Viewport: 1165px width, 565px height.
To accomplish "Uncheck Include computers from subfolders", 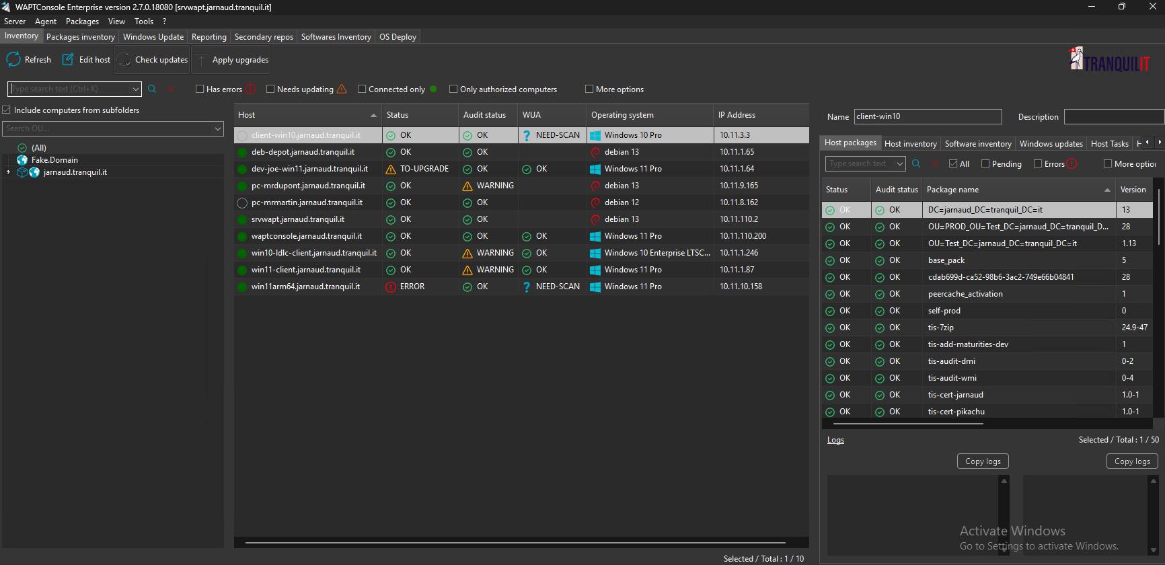I will pyautogui.click(x=7, y=110).
